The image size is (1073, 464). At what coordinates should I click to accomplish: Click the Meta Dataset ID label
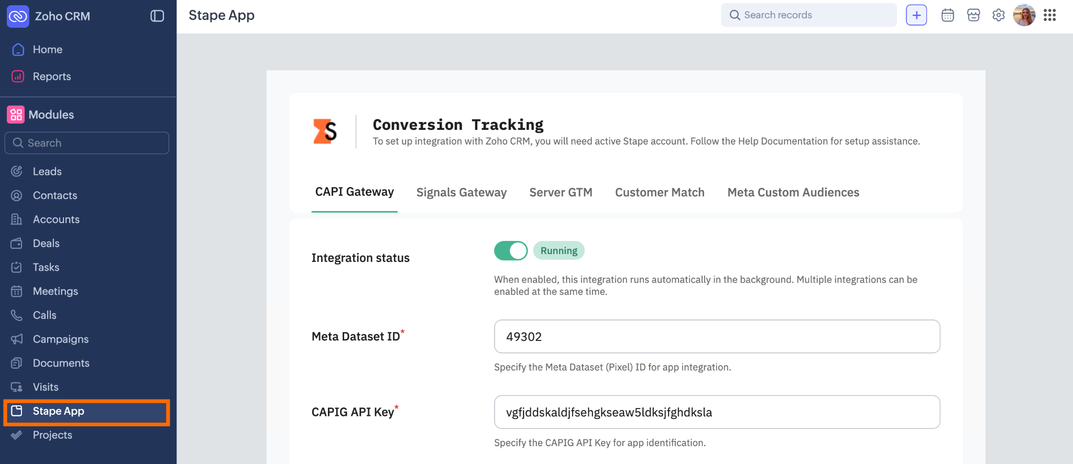tap(356, 336)
